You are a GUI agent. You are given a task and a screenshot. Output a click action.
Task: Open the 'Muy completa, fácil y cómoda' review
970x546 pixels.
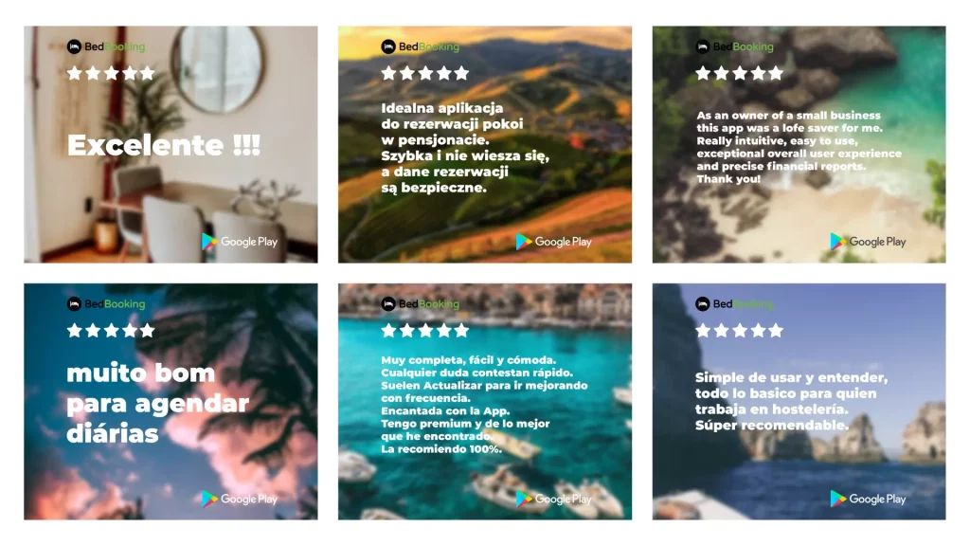tap(484, 404)
